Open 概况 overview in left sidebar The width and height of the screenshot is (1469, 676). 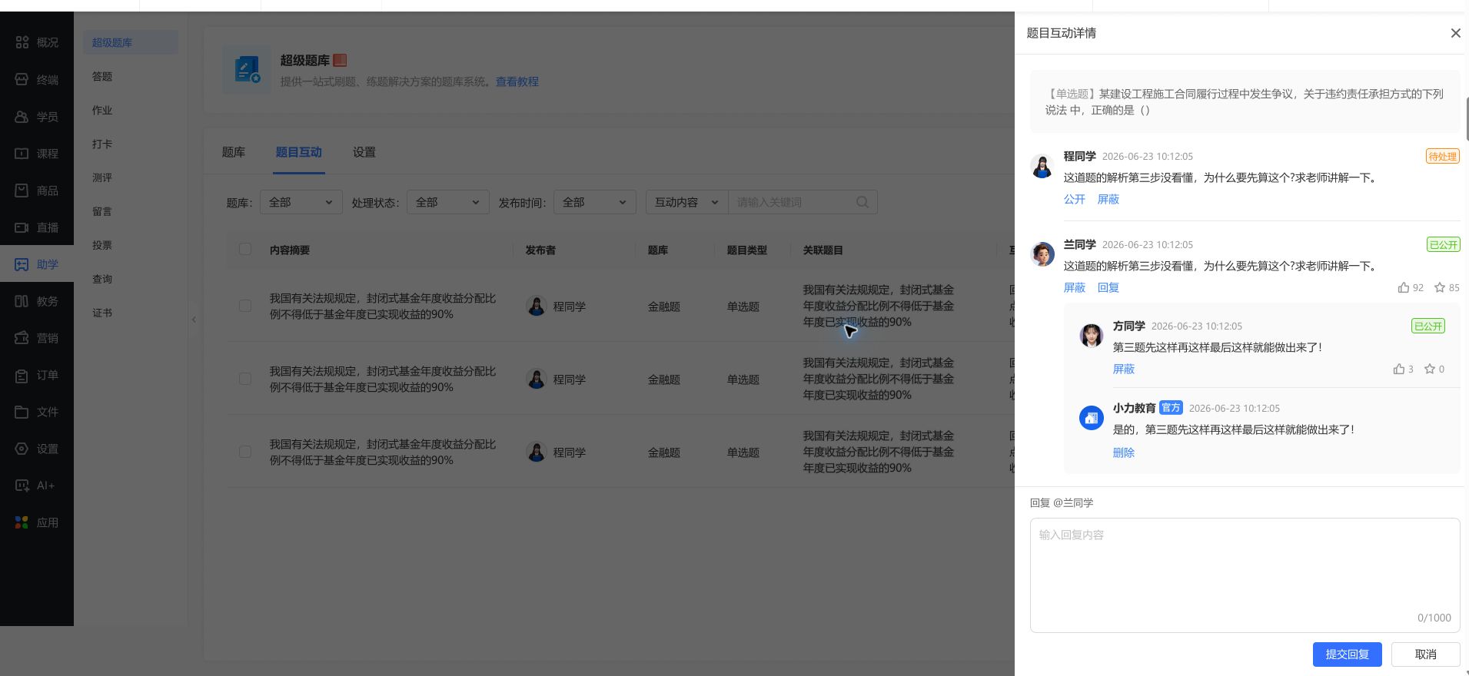click(37, 42)
